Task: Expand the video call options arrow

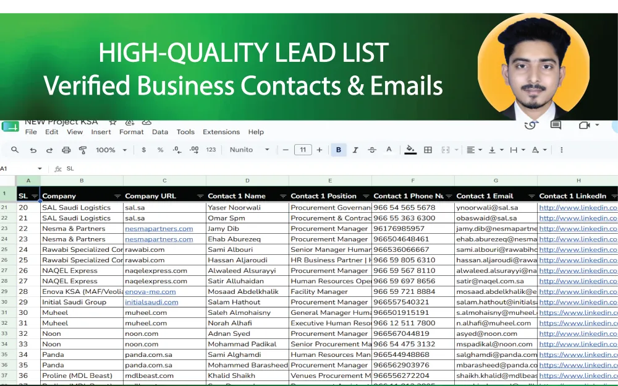Action: (597, 125)
